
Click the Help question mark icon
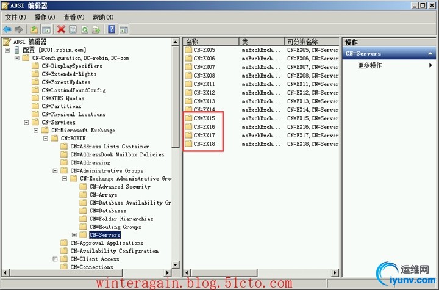coord(112,29)
